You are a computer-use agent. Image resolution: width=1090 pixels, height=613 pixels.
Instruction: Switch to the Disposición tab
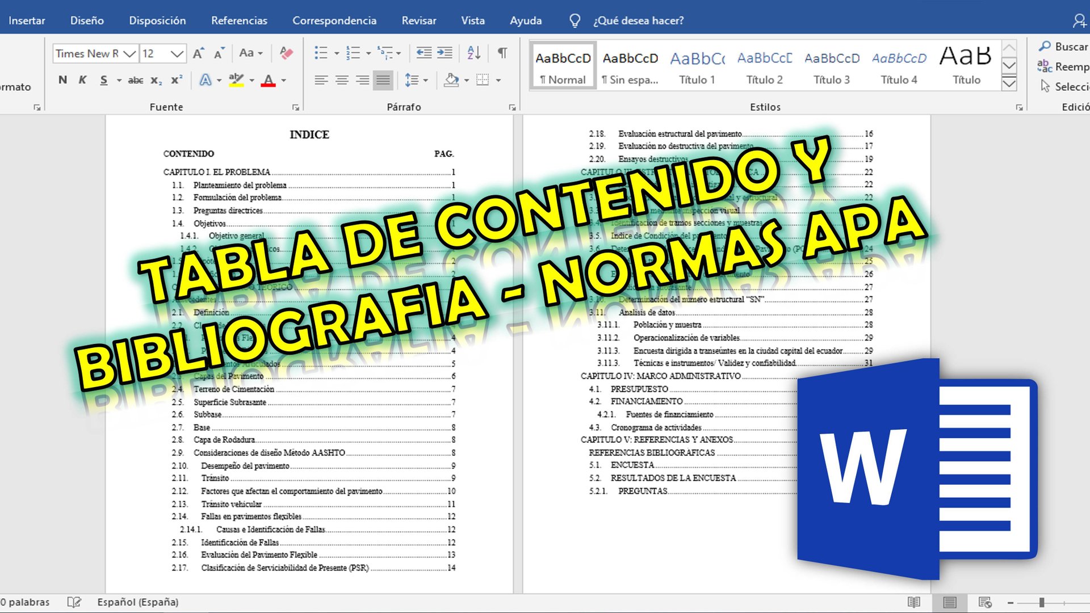(x=157, y=20)
